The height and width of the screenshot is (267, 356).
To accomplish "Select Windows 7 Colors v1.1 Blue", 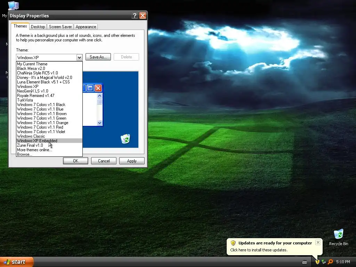I will (x=49, y=109).
